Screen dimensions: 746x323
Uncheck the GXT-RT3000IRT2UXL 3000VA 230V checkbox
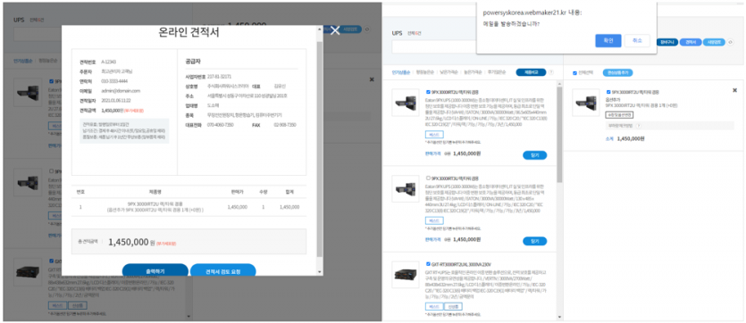428,263
